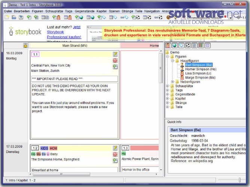Toggle the strands filter in tree toolbar

click(201, 46)
